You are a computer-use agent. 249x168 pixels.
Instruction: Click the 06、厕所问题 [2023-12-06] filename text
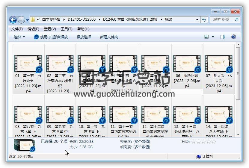pos(187,81)
